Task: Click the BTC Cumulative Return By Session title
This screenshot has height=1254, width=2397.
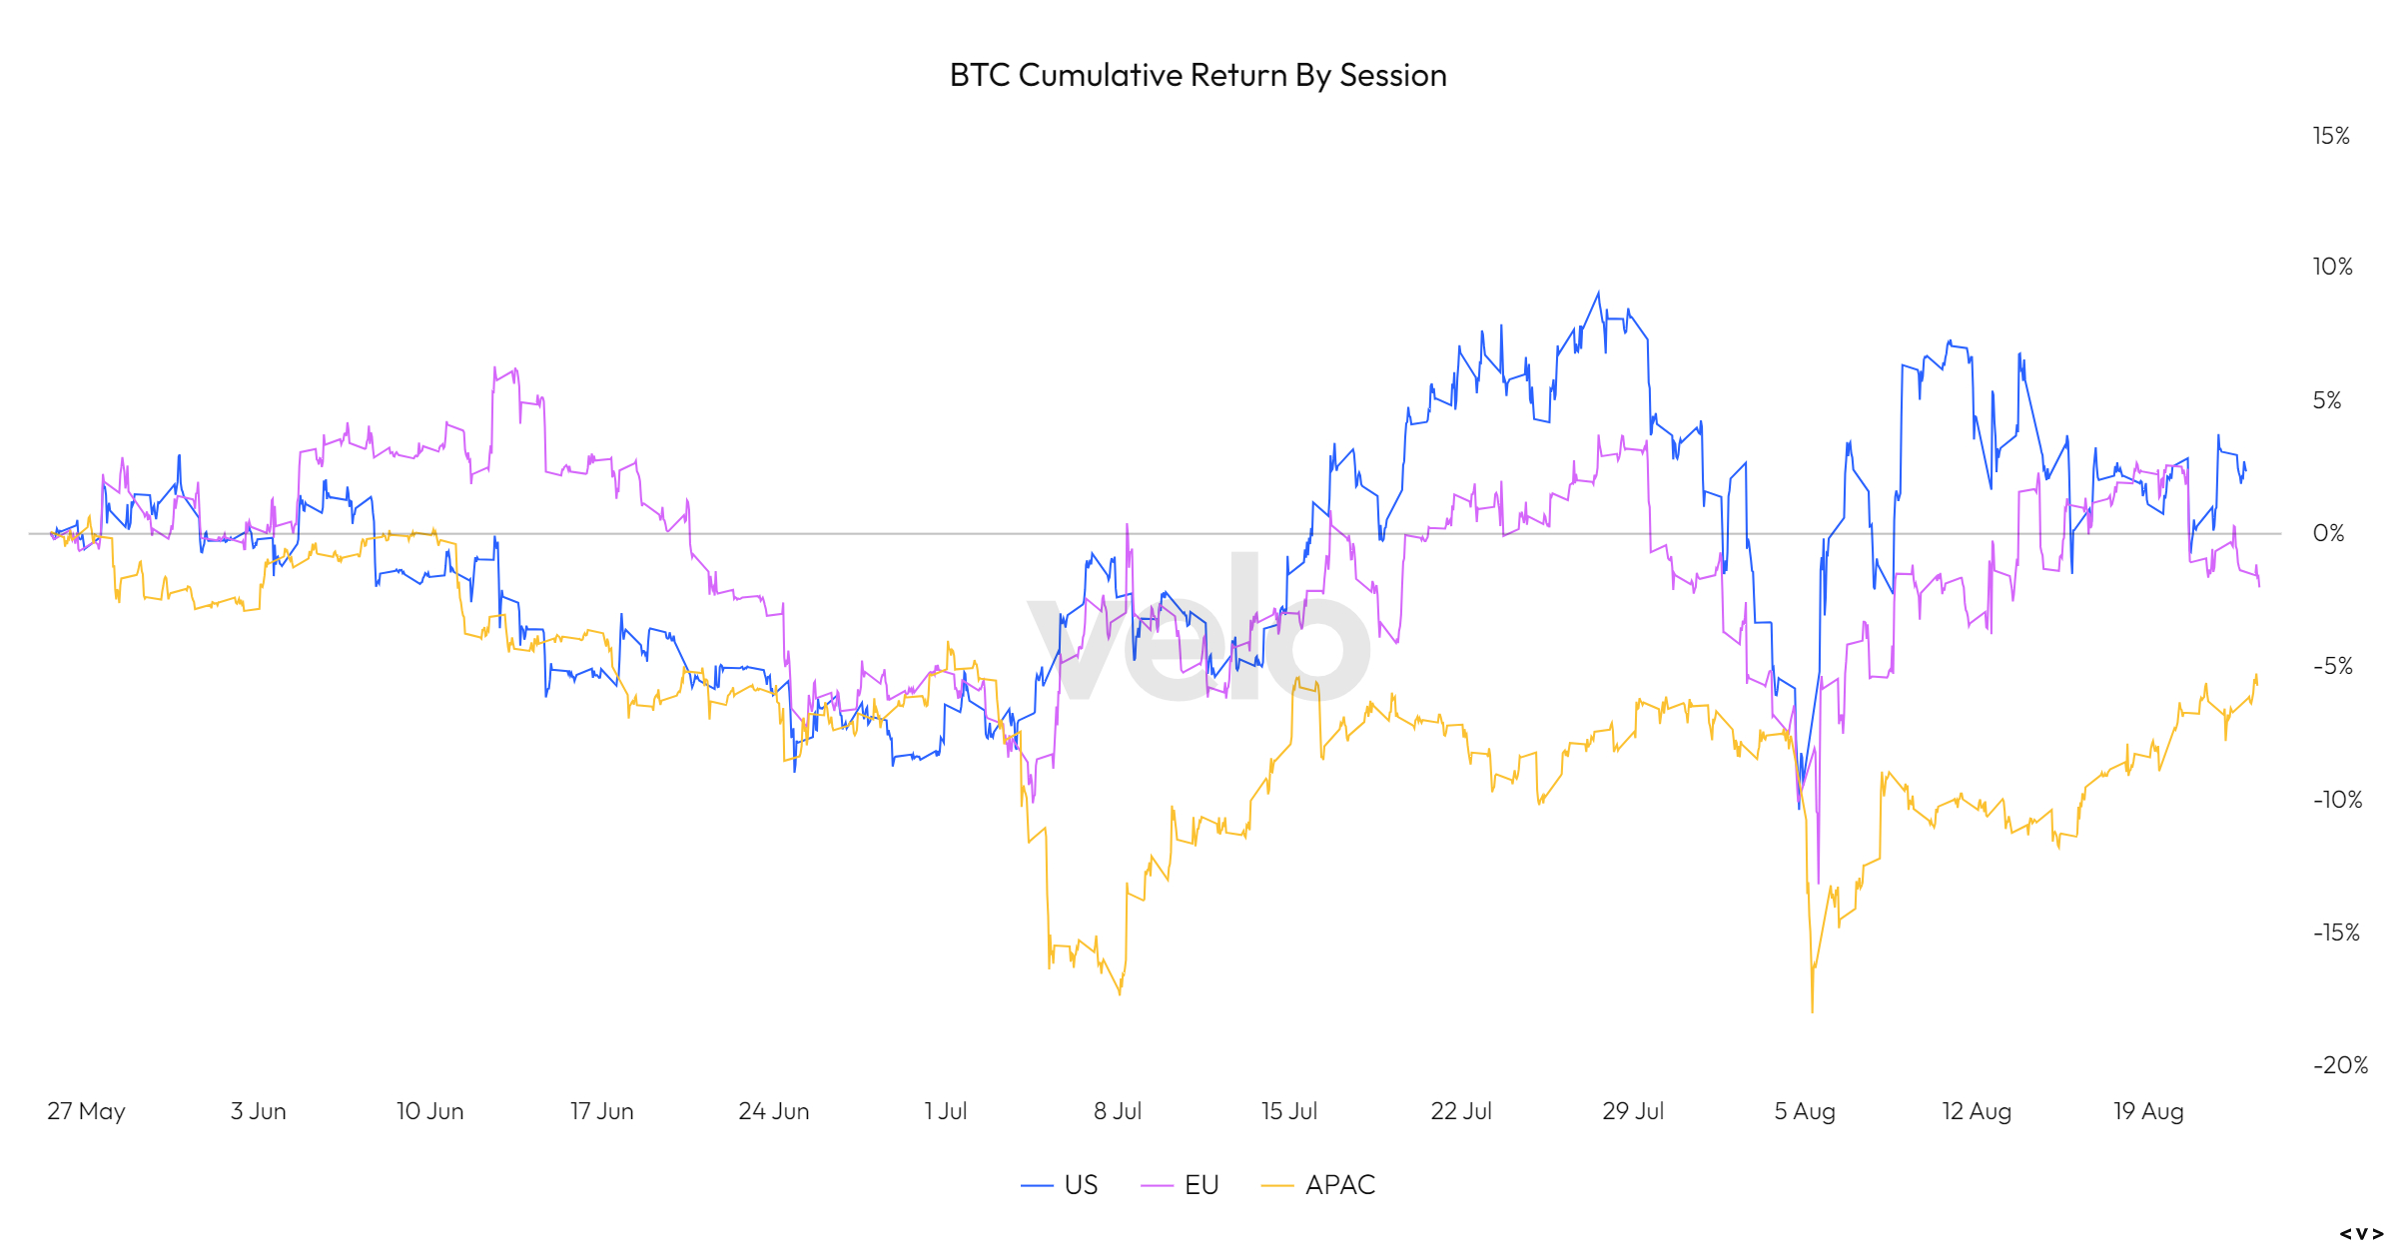Action: tap(1198, 76)
